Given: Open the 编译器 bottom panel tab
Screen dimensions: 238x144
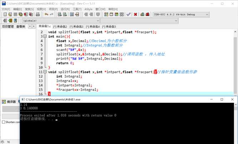Looking at the screenshot, I should tap(9, 101).
